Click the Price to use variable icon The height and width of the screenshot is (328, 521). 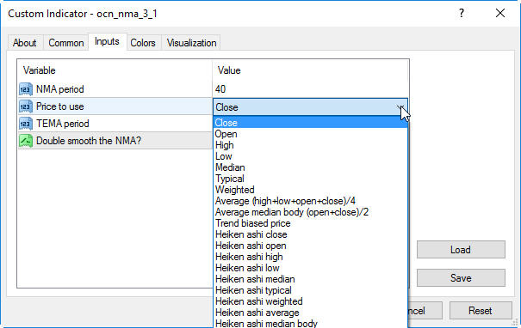(x=26, y=106)
